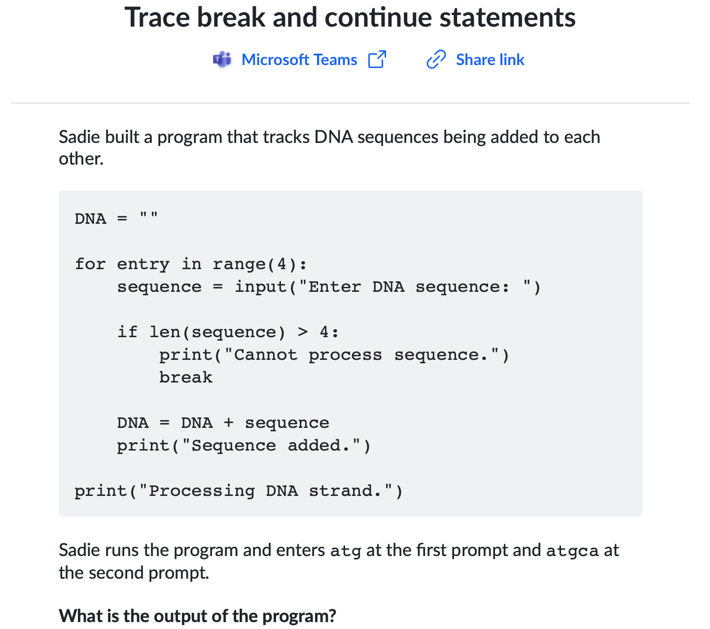The height and width of the screenshot is (629, 710).
Task: Click the print("Cannot process sequence.") line
Action: coord(334,355)
